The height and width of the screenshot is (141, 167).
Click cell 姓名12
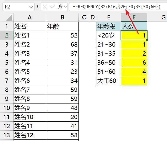pyautogui.click(x=30, y=135)
